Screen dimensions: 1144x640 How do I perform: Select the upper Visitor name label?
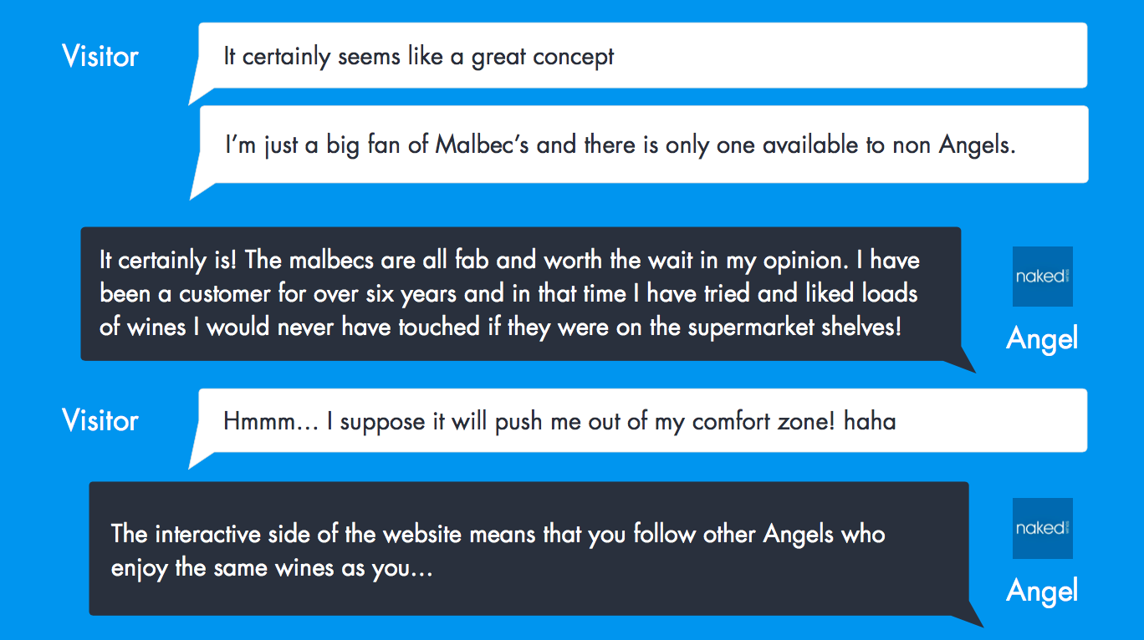(100, 57)
